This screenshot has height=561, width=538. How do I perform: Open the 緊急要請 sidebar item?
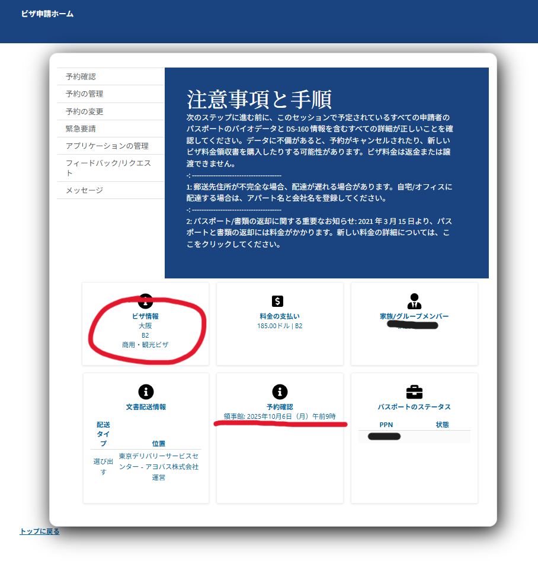tap(81, 129)
